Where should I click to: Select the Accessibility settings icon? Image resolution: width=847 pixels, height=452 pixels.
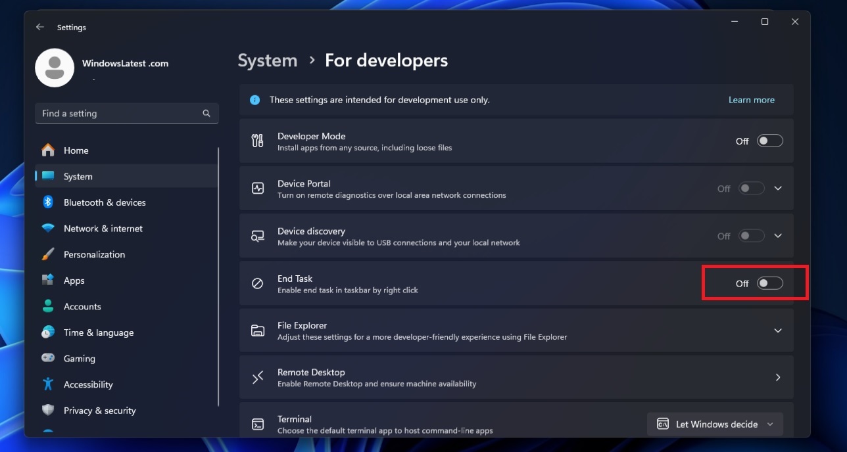point(49,384)
